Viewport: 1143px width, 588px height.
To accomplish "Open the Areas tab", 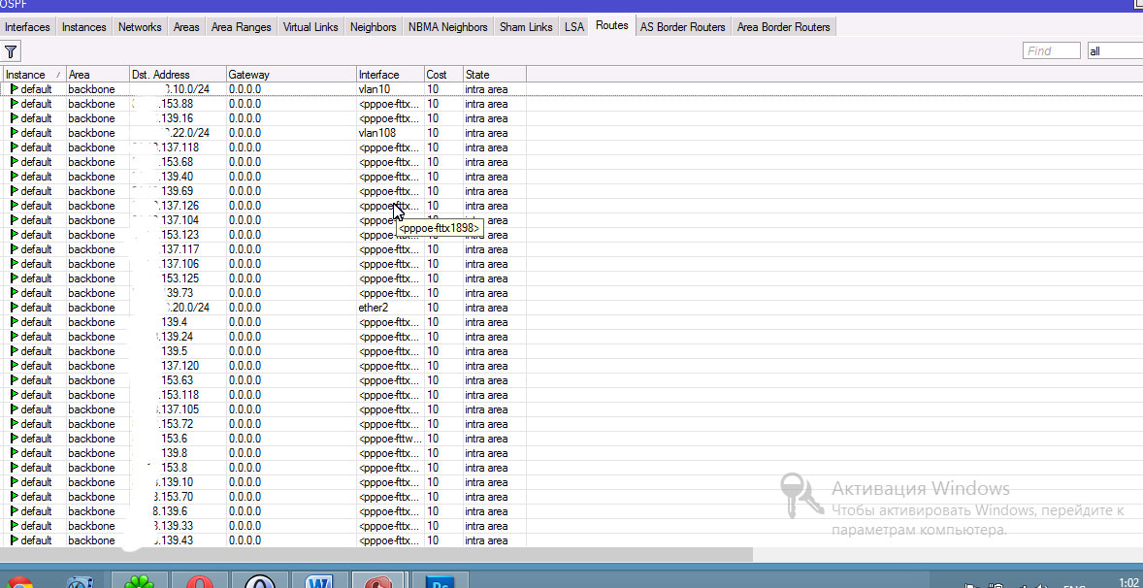I will coord(186,27).
